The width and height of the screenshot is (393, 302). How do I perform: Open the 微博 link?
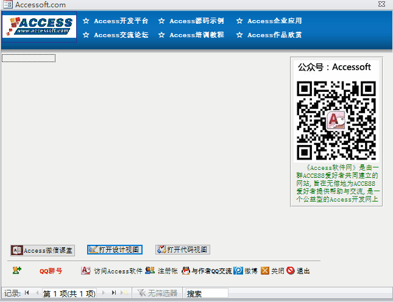click(x=251, y=271)
